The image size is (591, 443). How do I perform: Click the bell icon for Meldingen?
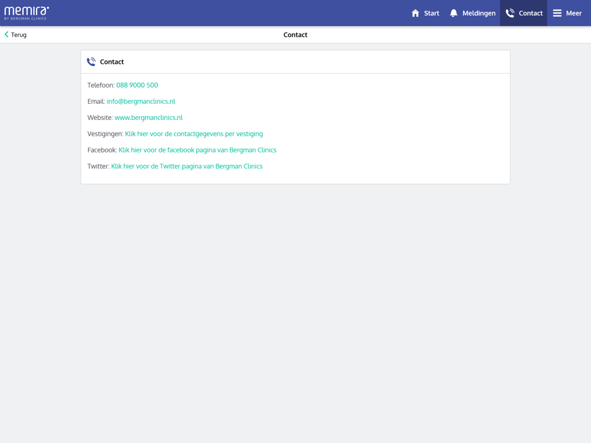click(x=454, y=13)
